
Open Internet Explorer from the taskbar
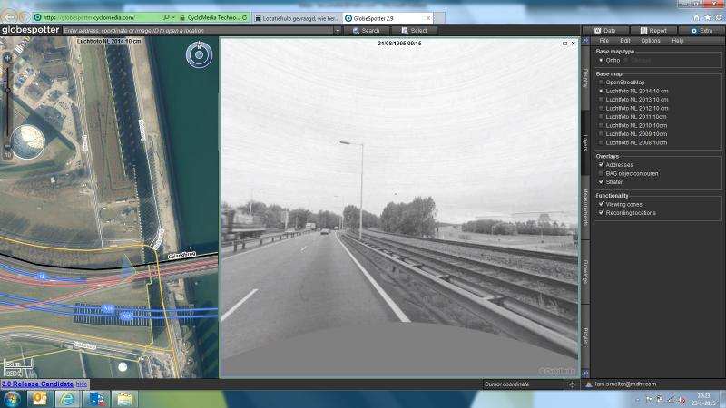(67, 399)
